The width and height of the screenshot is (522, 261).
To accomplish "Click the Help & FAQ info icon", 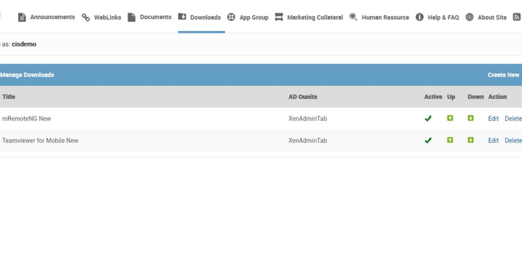I will click(419, 17).
